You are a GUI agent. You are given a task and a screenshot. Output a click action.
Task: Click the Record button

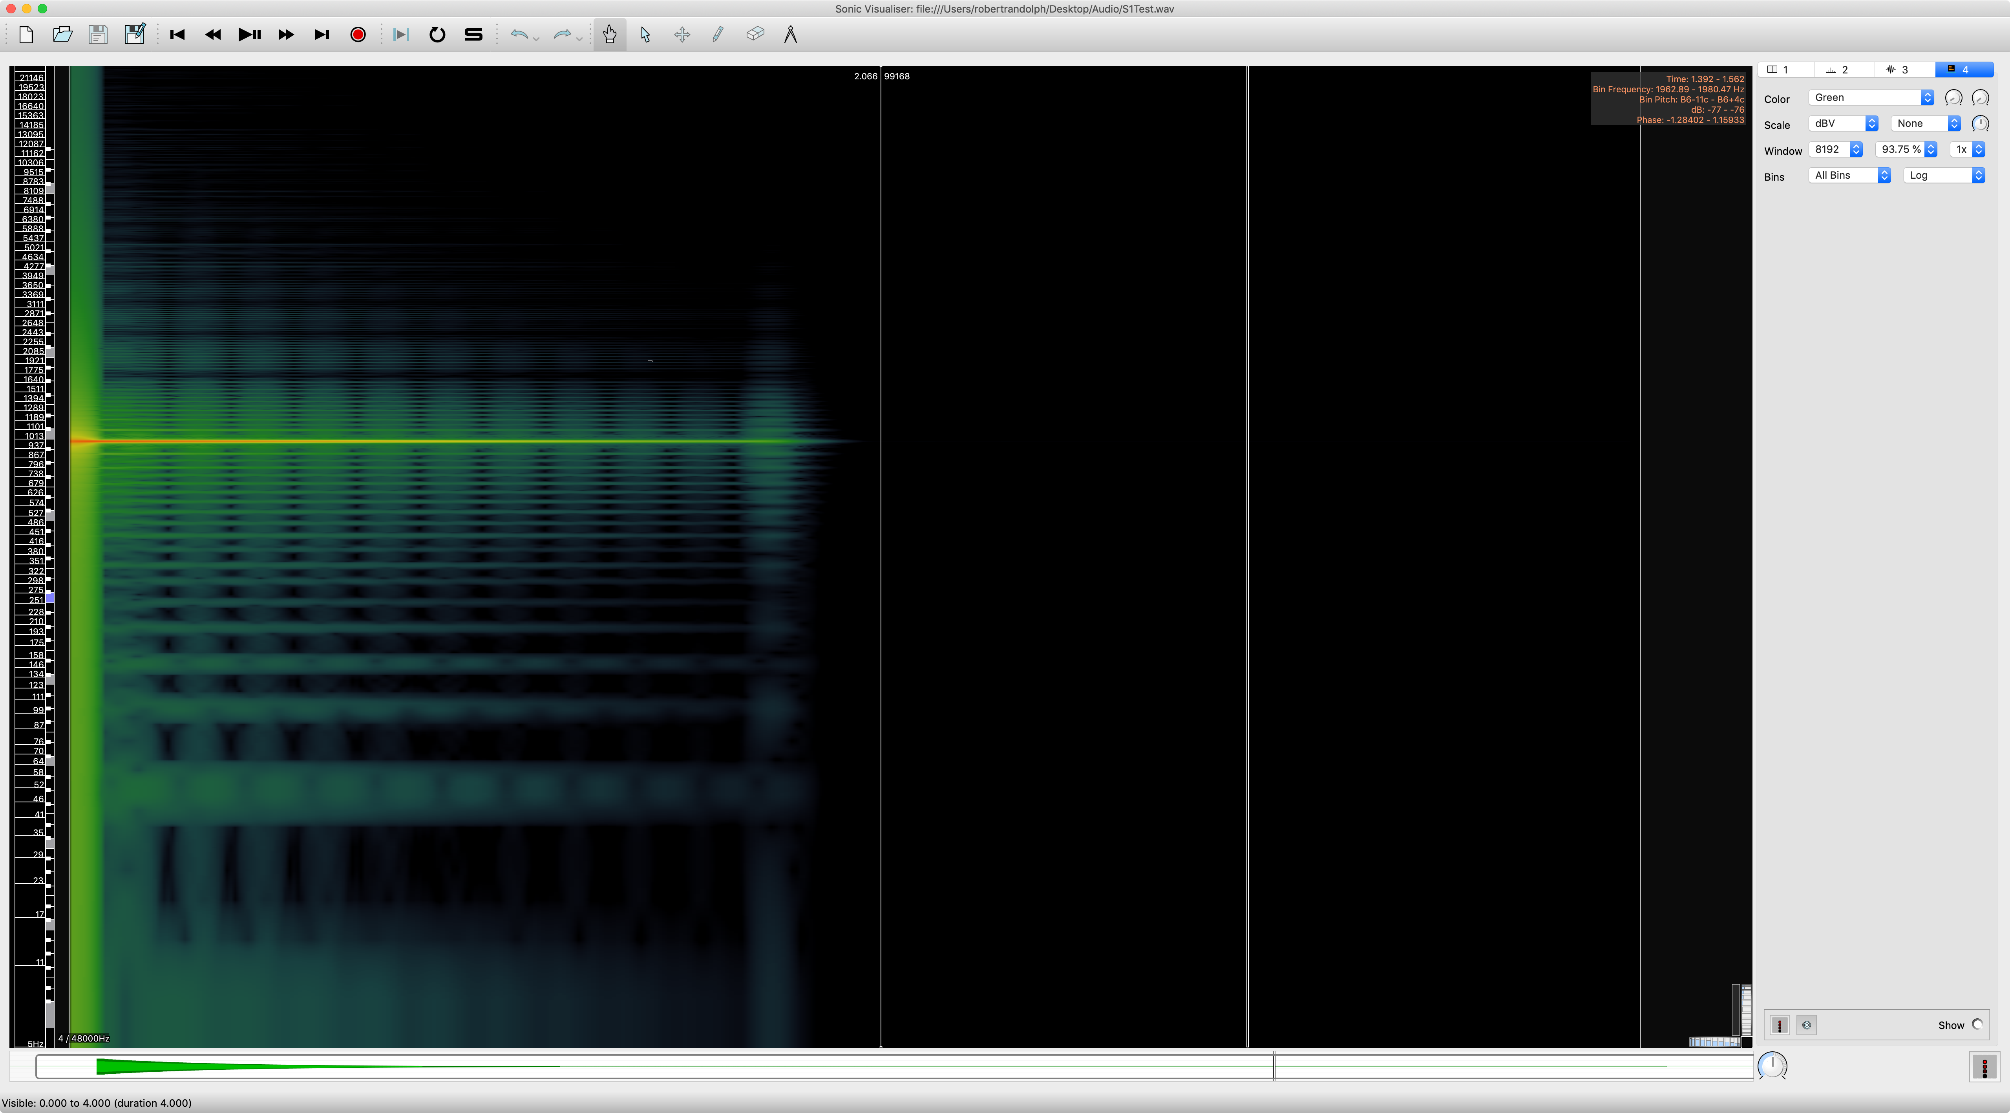click(358, 34)
